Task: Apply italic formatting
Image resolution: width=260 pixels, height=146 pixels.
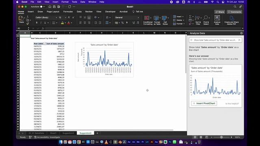Action: click(41, 23)
